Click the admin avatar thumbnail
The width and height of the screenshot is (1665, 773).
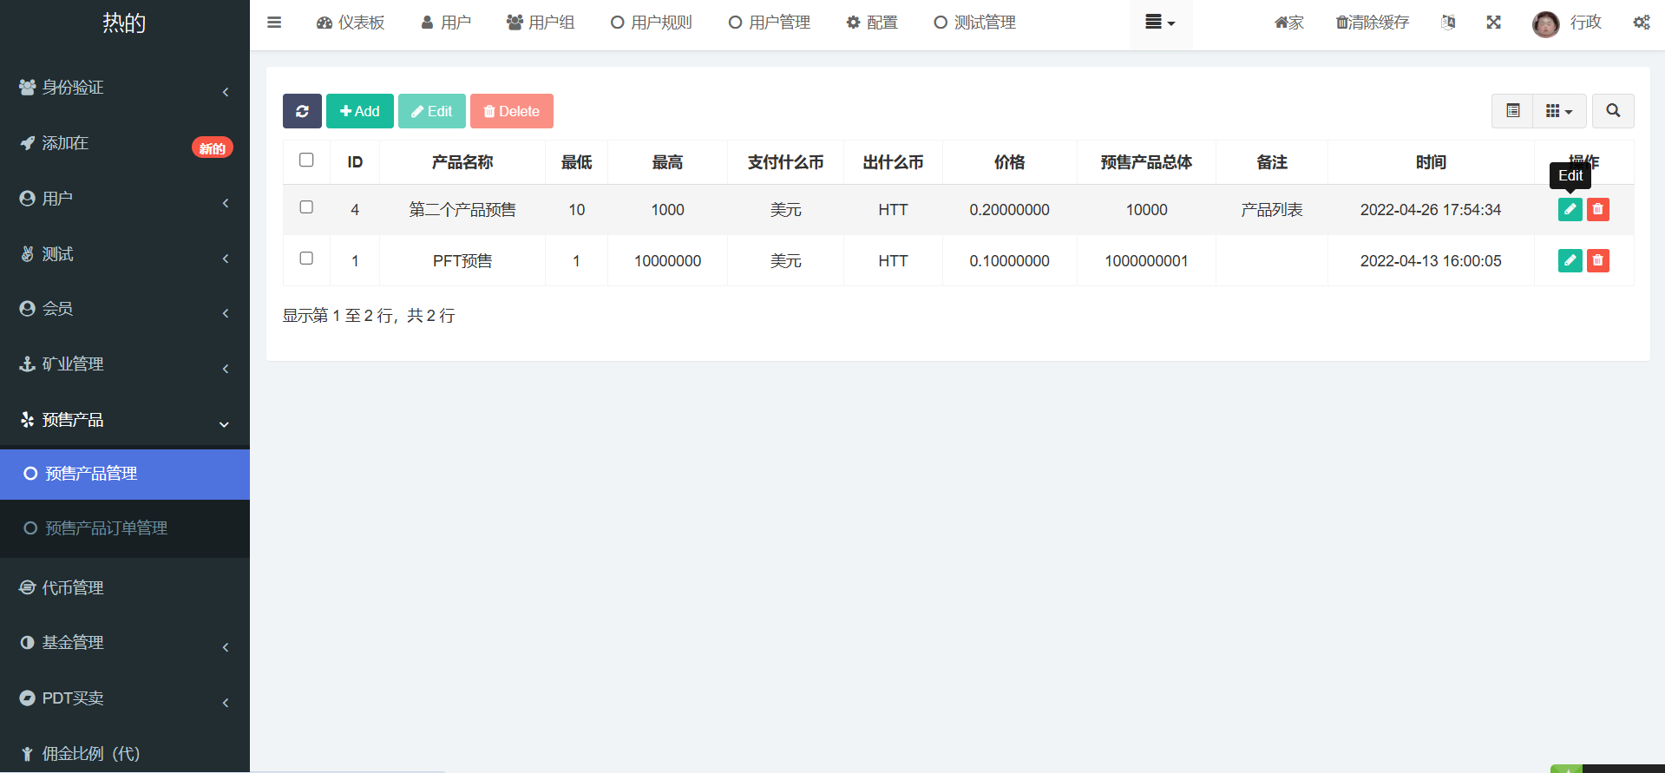coord(1545,23)
